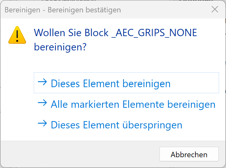Viewport: 226px width, 168px height.
Task: Click empty white space below the skip option
Action: pos(127,136)
